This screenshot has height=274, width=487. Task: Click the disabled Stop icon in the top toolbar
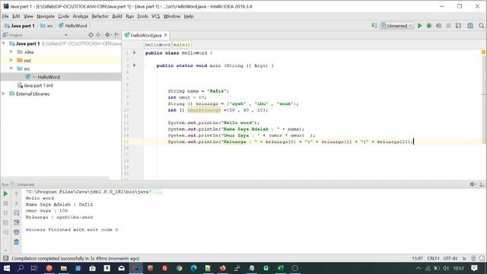(448, 26)
